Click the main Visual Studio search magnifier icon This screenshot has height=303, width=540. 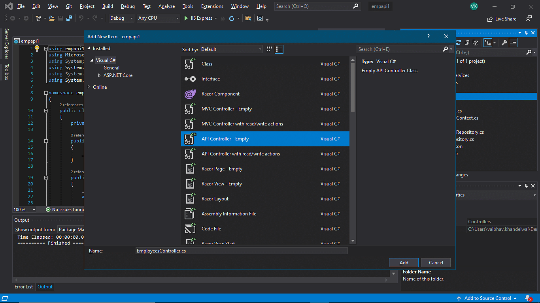click(x=355, y=6)
